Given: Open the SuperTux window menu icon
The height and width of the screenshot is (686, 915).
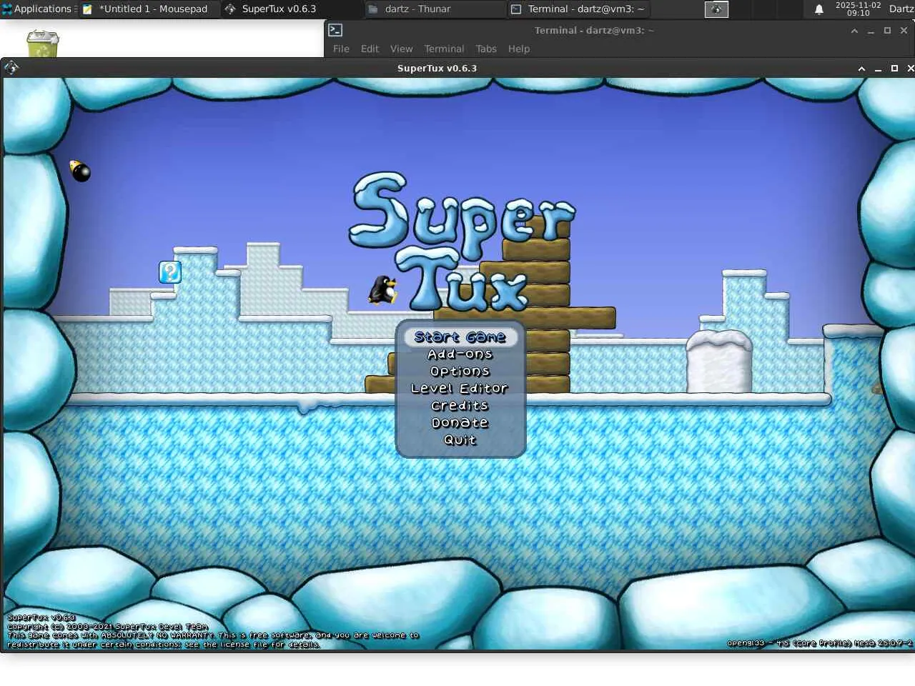Looking at the screenshot, I should pos(11,68).
